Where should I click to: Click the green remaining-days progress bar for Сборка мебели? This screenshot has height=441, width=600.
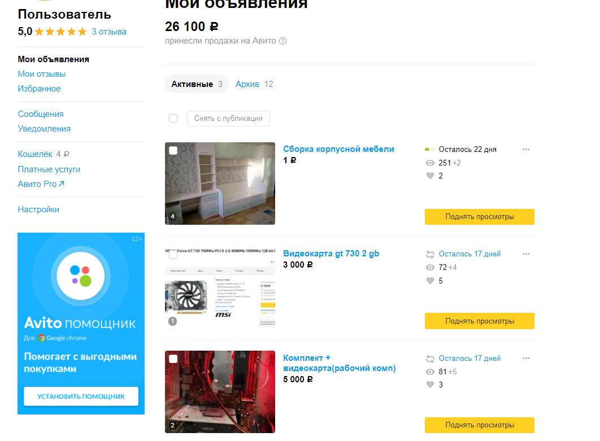click(x=430, y=150)
